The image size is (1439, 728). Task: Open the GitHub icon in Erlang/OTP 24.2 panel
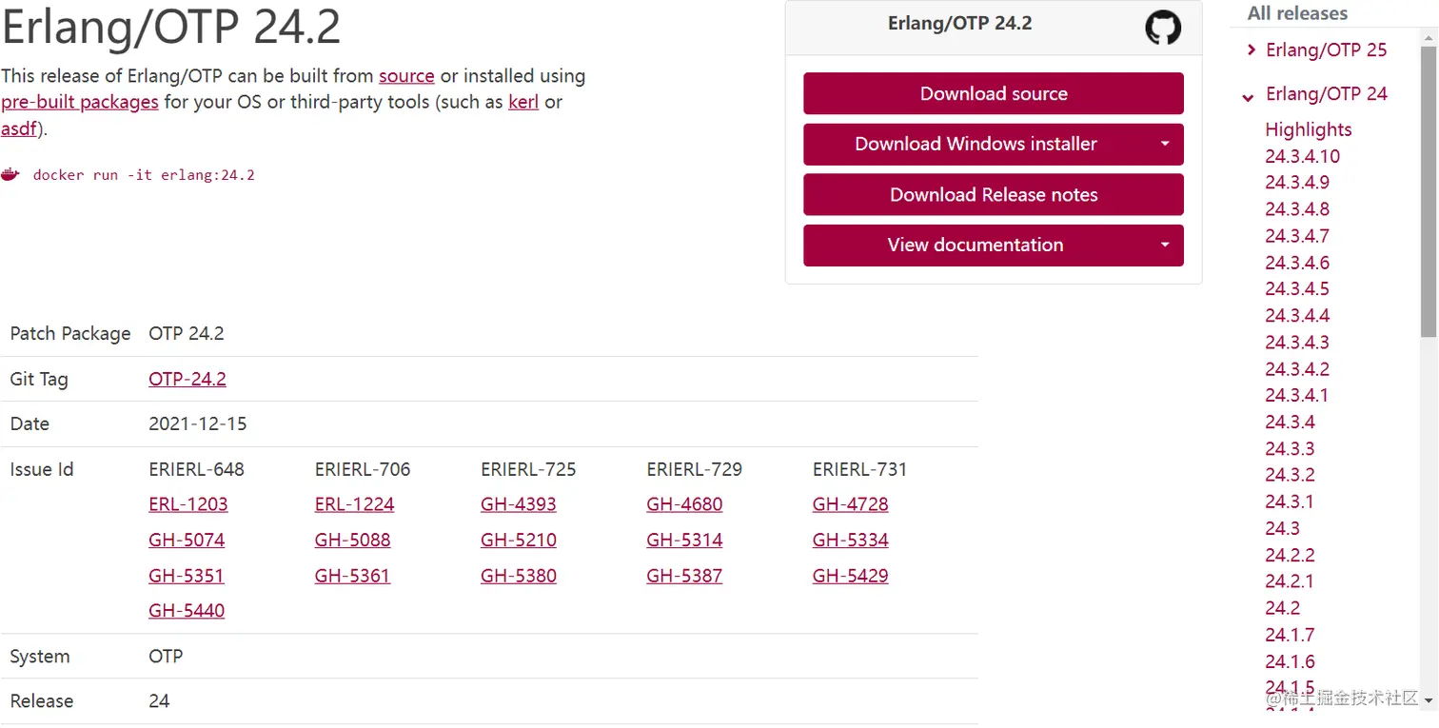pyautogui.click(x=1162, y=28)
